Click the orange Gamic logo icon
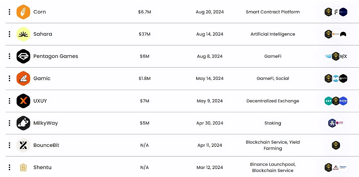This screenshot has width=359, height=177. (23, 79)
